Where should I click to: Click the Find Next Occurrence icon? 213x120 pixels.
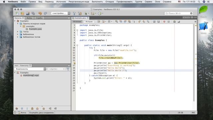coord(125,21)
